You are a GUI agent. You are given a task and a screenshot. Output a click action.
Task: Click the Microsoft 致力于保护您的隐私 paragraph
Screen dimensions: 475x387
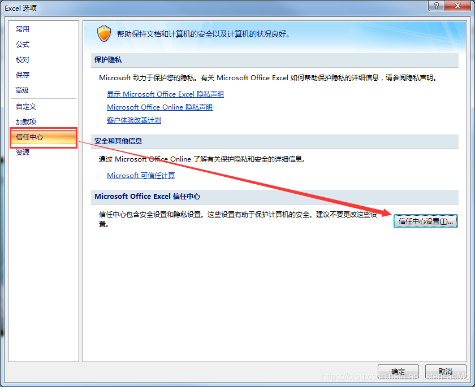coord(269,78)
